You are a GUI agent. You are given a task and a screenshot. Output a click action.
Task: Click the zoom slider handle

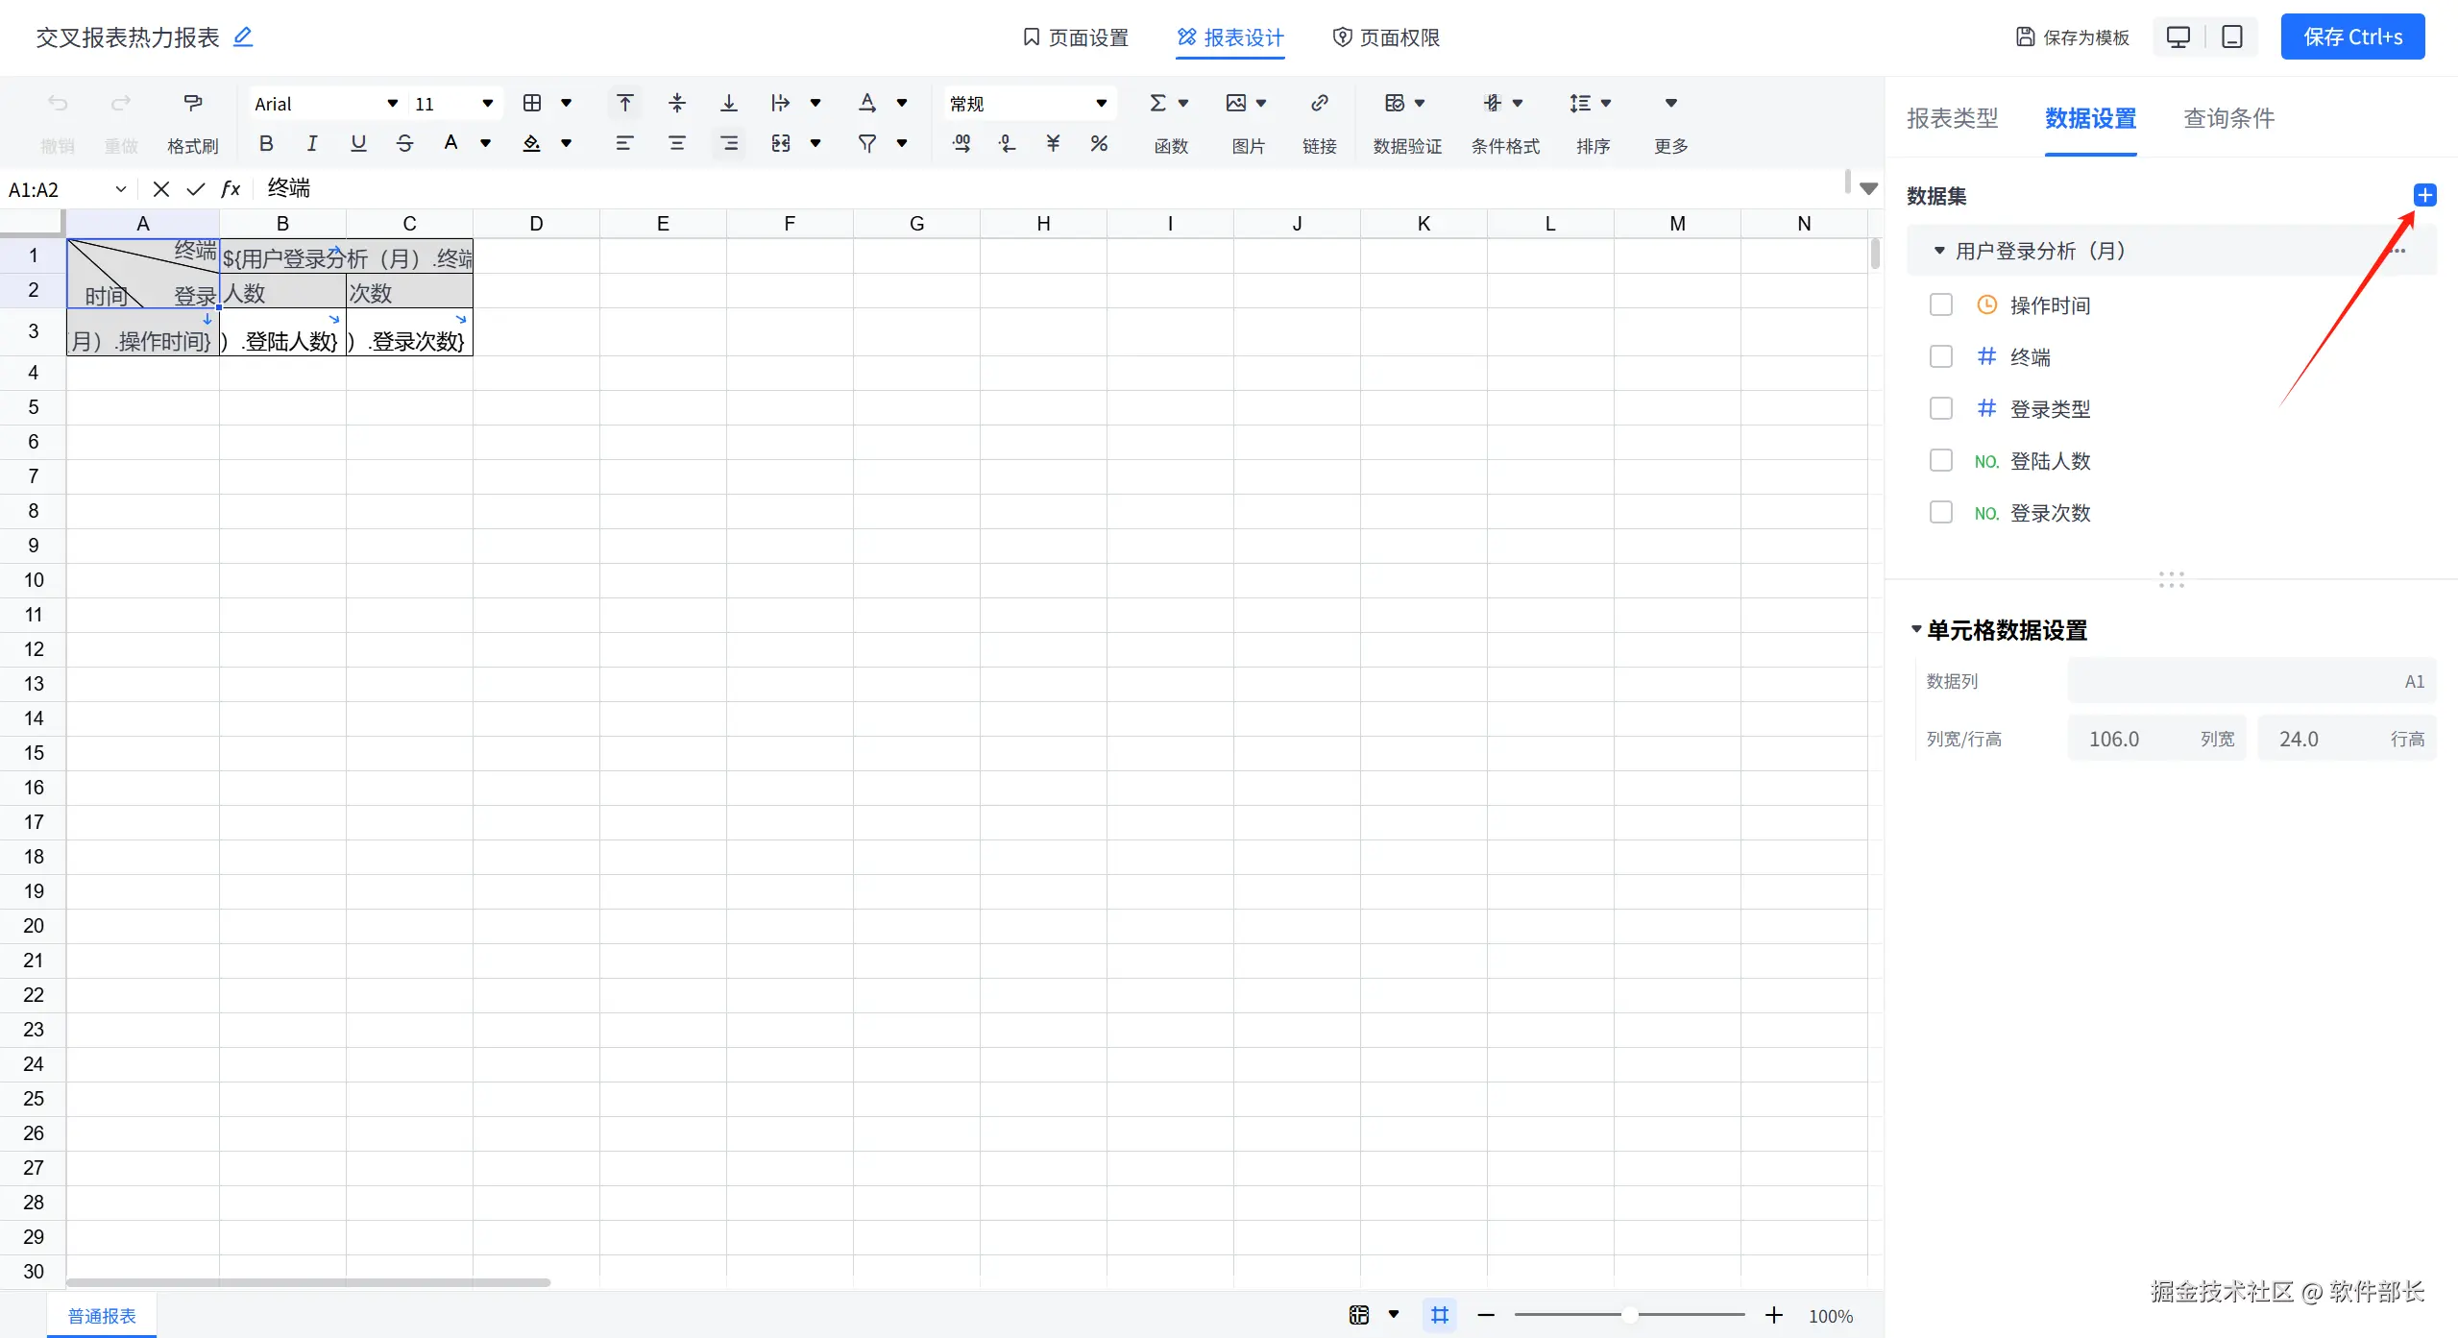click(x=1629, y=1315)
